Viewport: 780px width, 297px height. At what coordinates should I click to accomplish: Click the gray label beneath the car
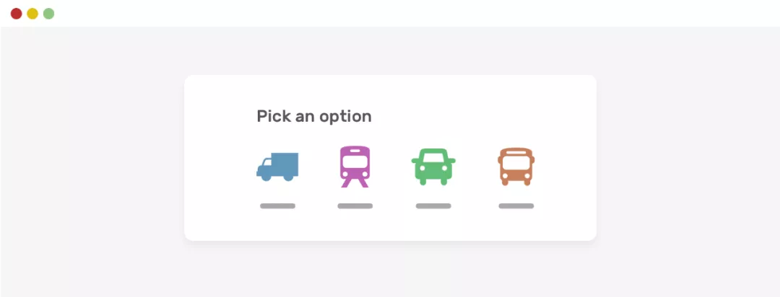[x=433, y=206]
